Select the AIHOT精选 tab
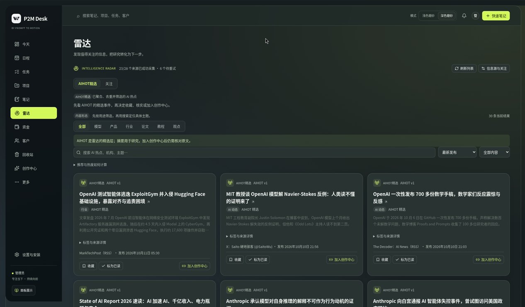 87,84
